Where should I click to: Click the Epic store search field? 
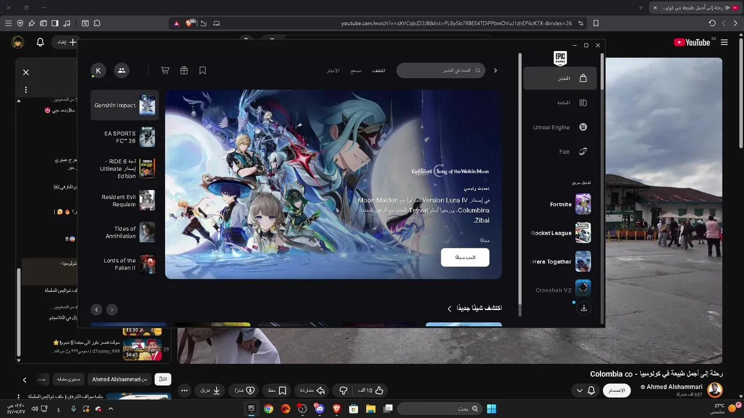(x=441, y=70)
